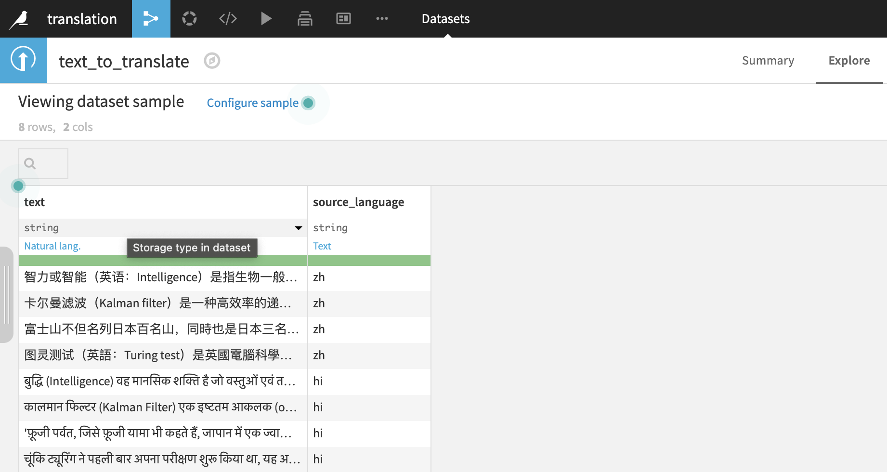Screen dimensions: 887x472
Task: Select the Datasets menu item
Action: [x=445, y=19]
